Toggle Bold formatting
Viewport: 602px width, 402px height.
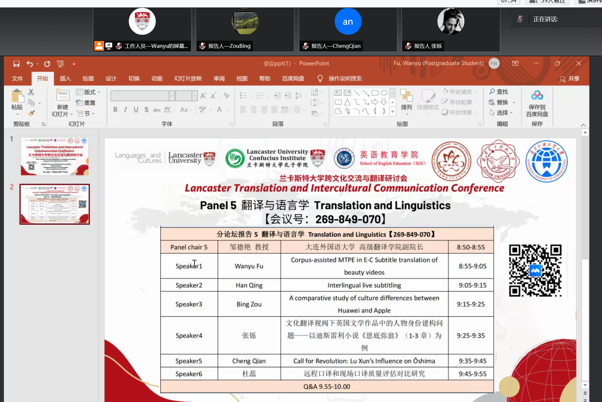pos(115,110)
